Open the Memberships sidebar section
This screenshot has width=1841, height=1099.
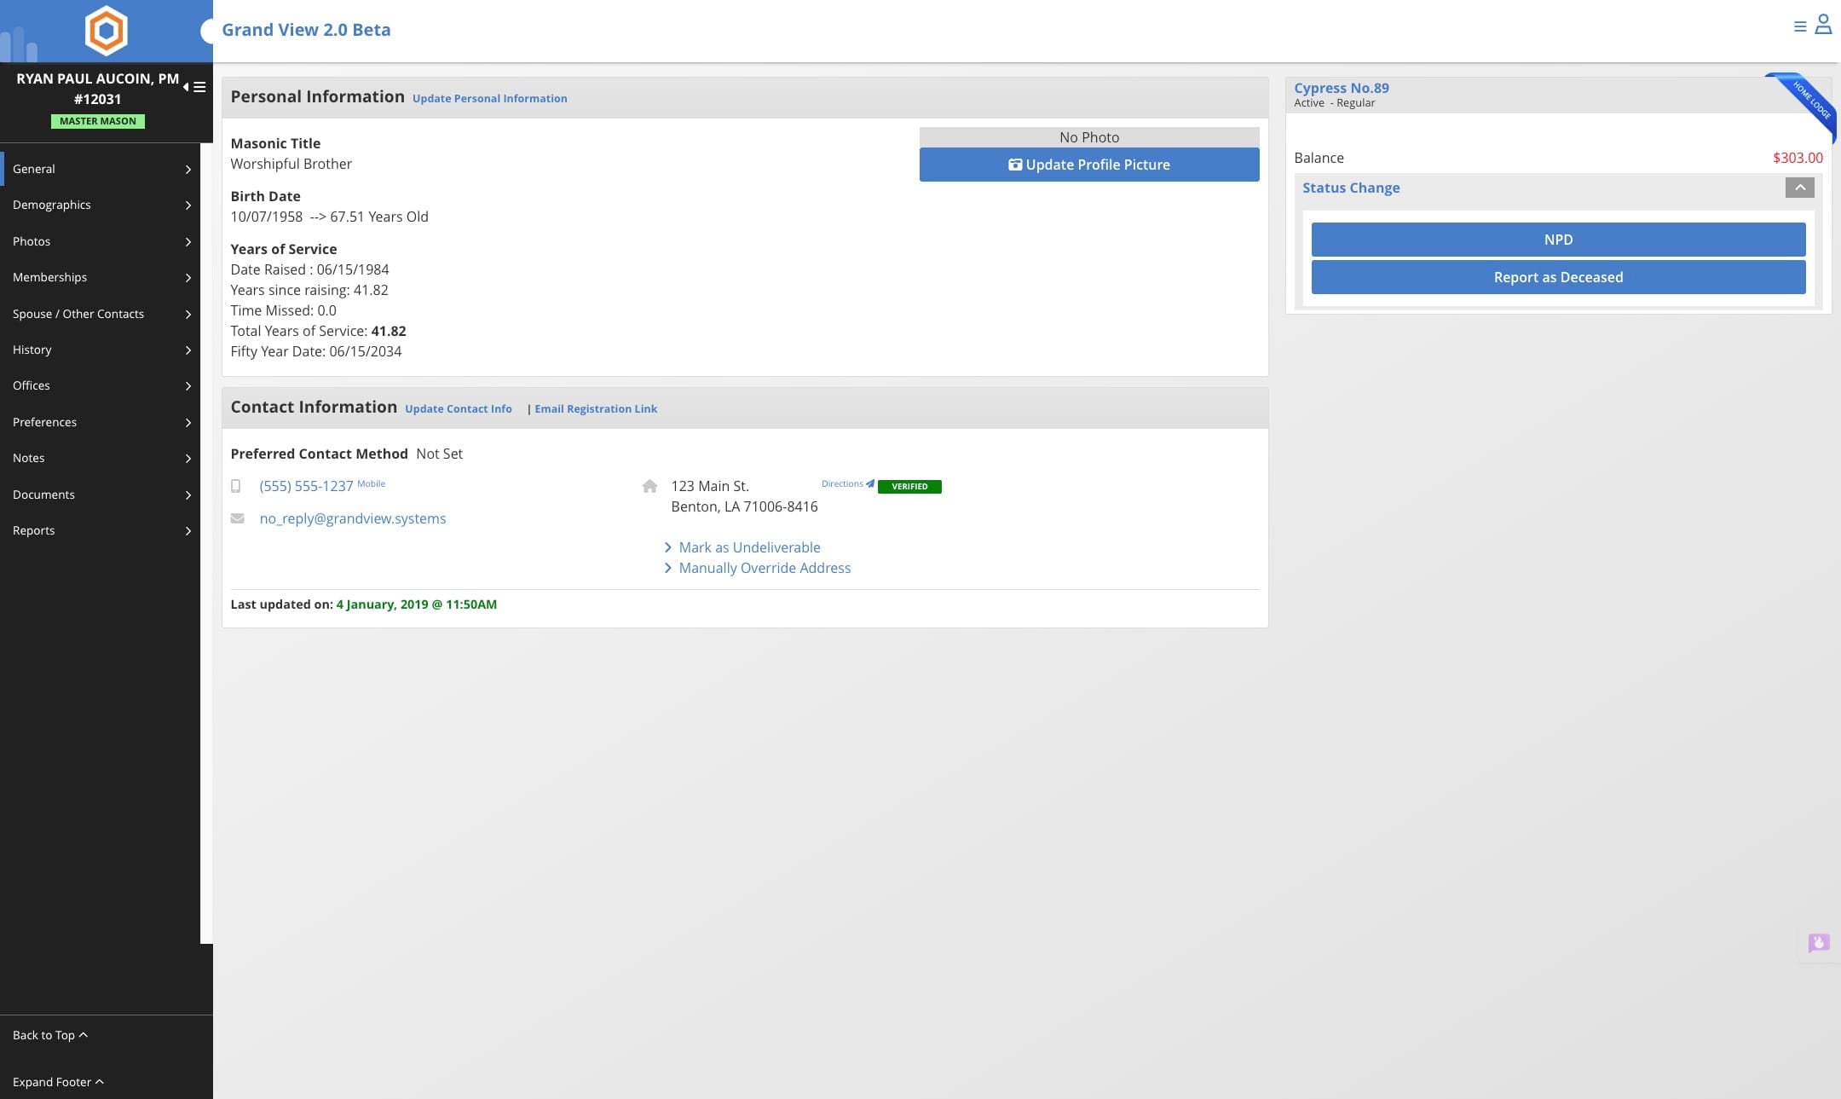[x=101, y=277]
